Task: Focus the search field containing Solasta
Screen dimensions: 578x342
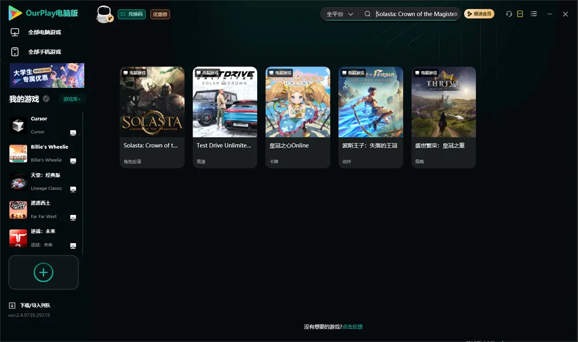Action: 414,14
